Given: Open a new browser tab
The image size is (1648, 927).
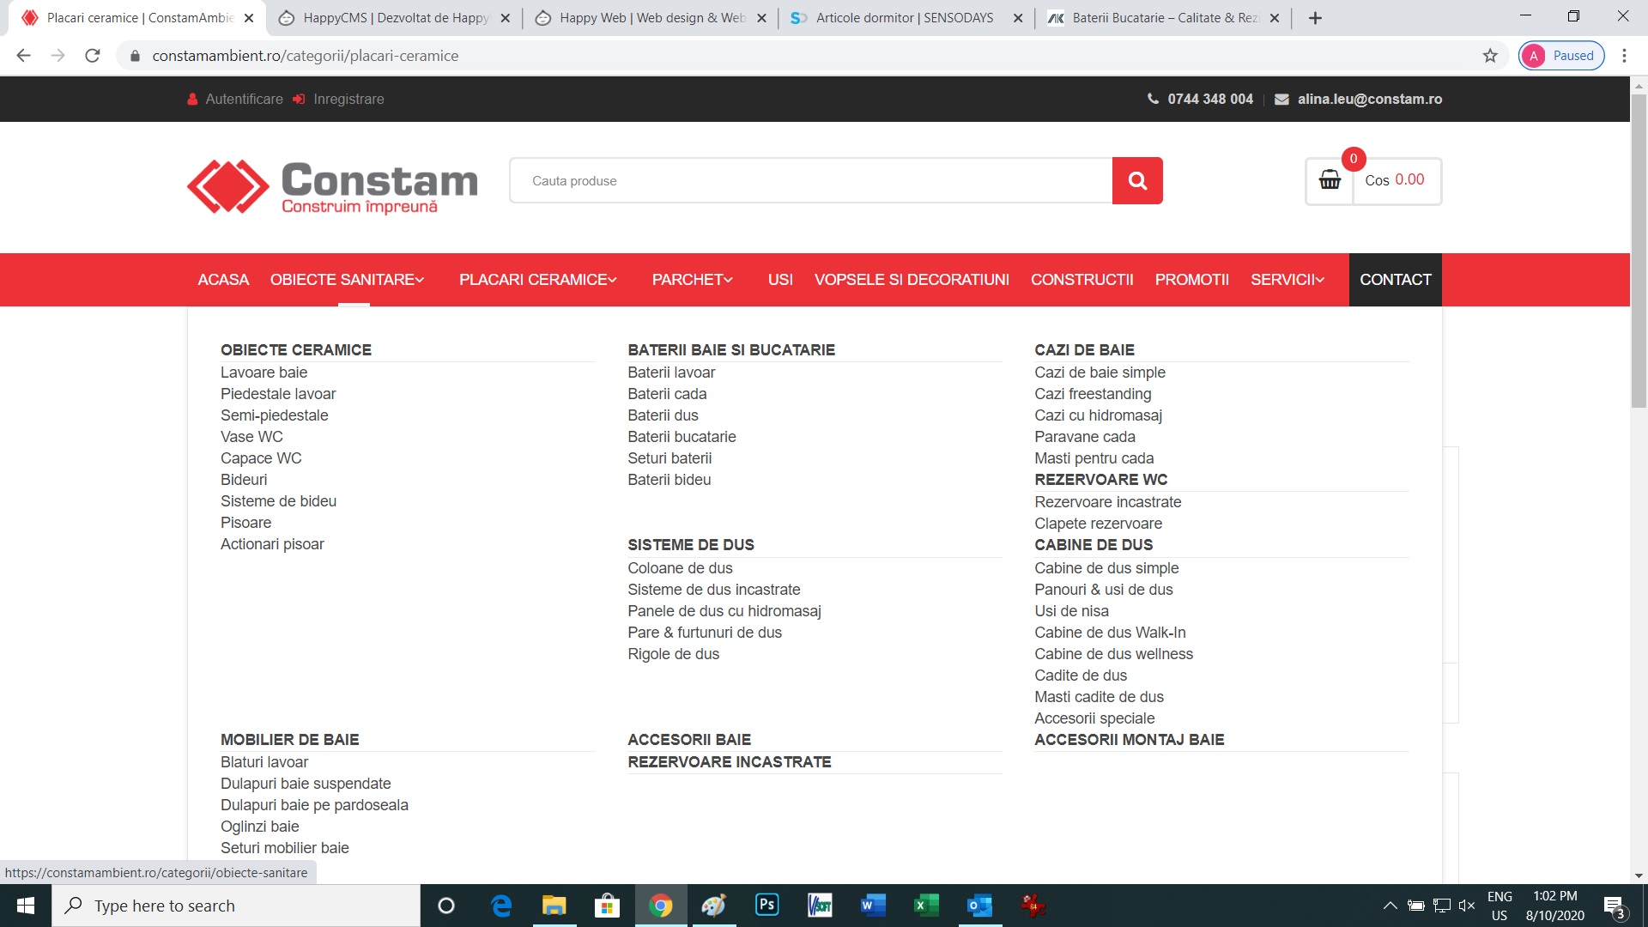Looking at the screenshot, I should (x=1315, y=18).
